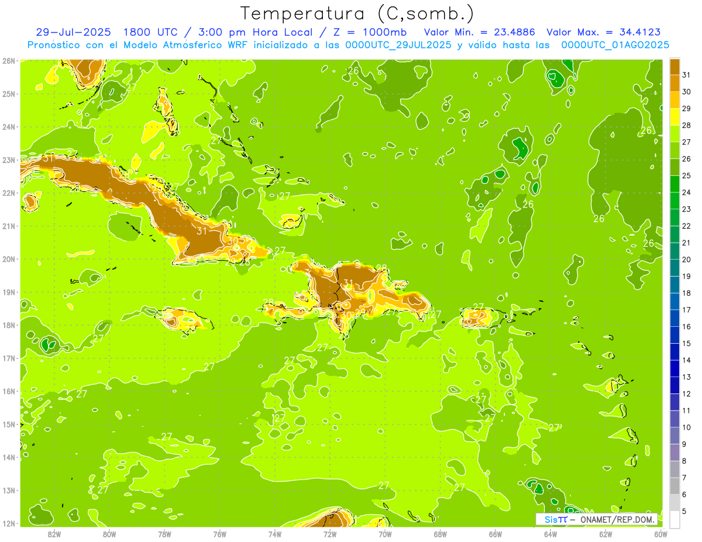Click the '3:00 pm Hora Local' text
The width and height of the screenshot is (702, 542).
(x=255, y=32)
